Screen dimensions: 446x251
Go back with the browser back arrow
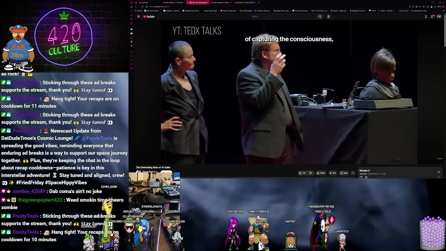click(x=136, y=7)
